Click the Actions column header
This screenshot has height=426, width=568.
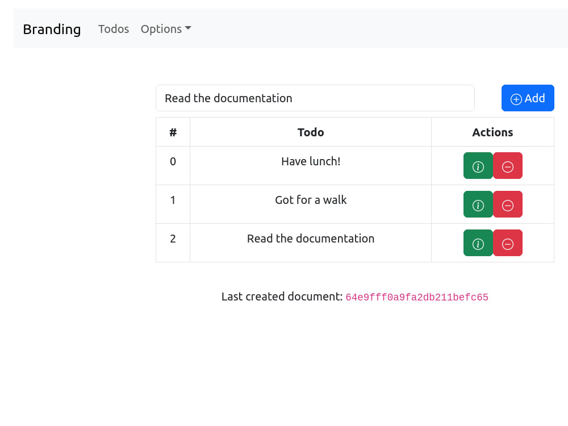coord(492,132)
